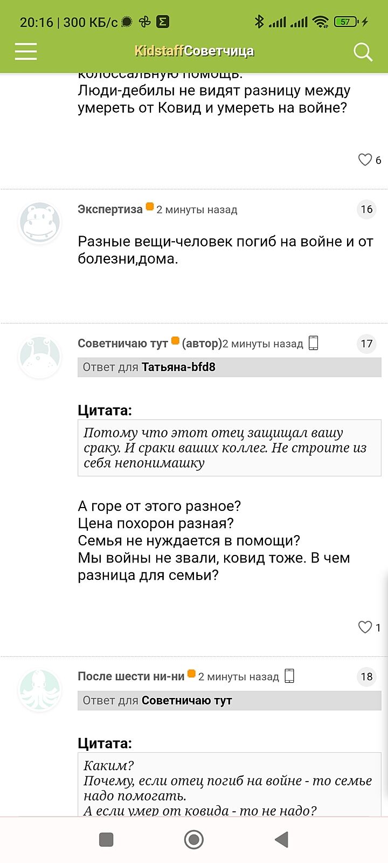Open the hamburger menu
Viewport: 388px width, 863px height.
tap(26, 51)
